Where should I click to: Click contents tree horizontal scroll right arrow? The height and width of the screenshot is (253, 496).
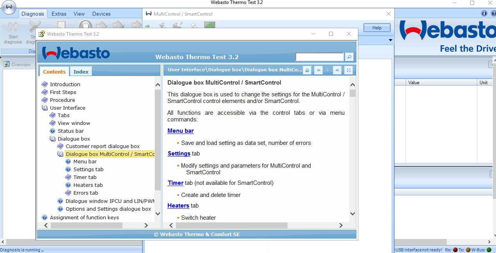pos(146,225)
